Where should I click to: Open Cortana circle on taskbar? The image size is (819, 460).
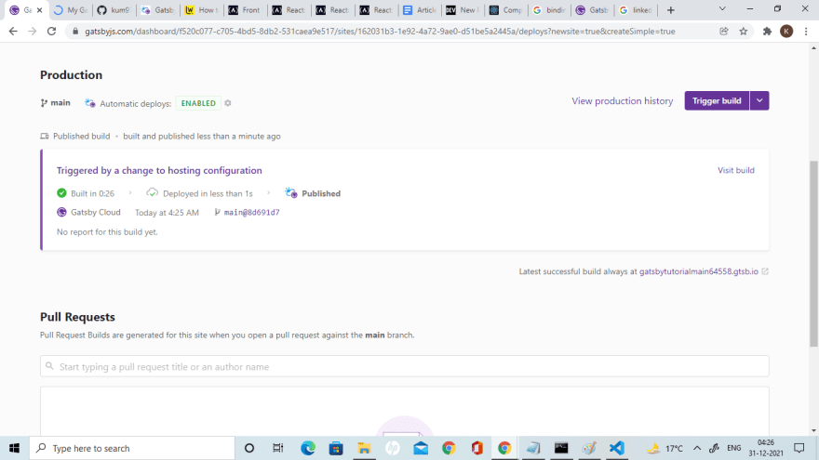(x=249, y=448)
